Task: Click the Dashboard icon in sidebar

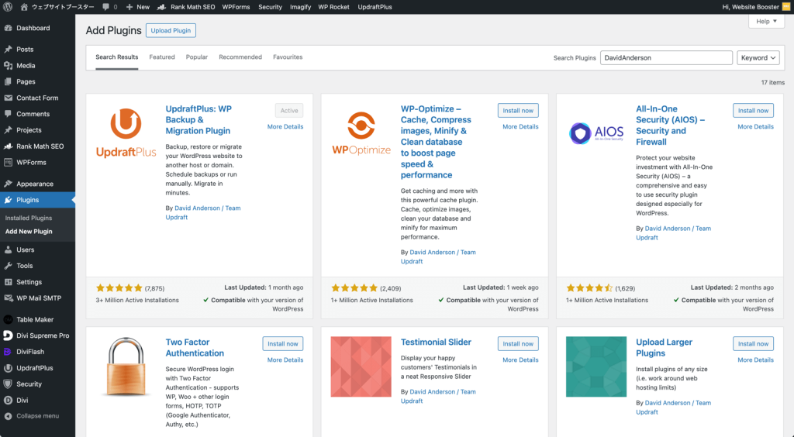Action: pyautogui.click(x=8, y=29)
